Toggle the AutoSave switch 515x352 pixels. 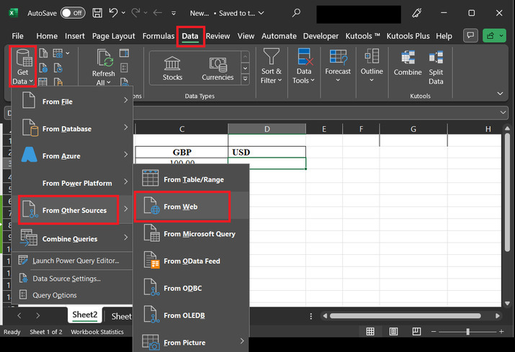point(73,13)
